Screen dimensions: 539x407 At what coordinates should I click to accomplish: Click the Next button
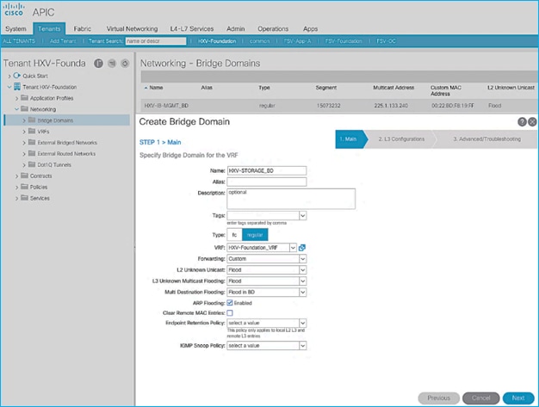click(518, 398)
